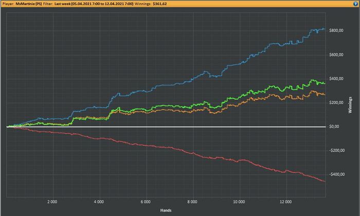Click the end of the blue winnings line

coord(325,29)
